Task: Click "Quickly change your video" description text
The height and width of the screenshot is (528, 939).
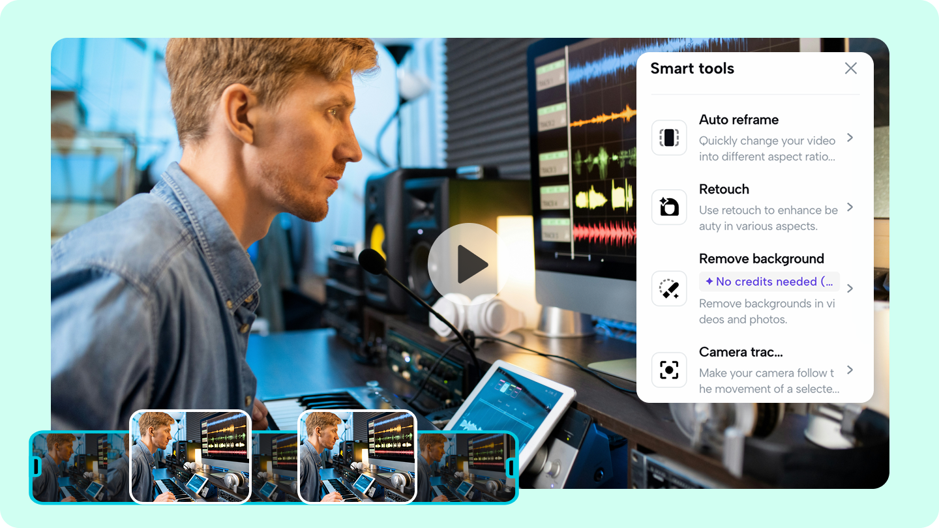Action: [768, 149]
